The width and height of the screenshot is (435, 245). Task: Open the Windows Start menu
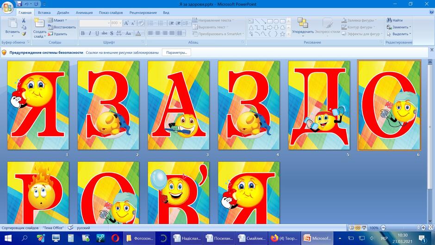coord(8,238)
